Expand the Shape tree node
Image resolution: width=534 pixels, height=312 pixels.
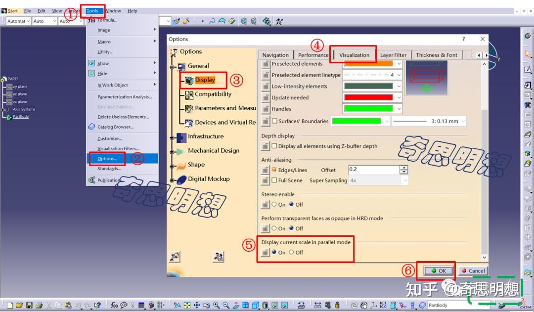point(173,166)
